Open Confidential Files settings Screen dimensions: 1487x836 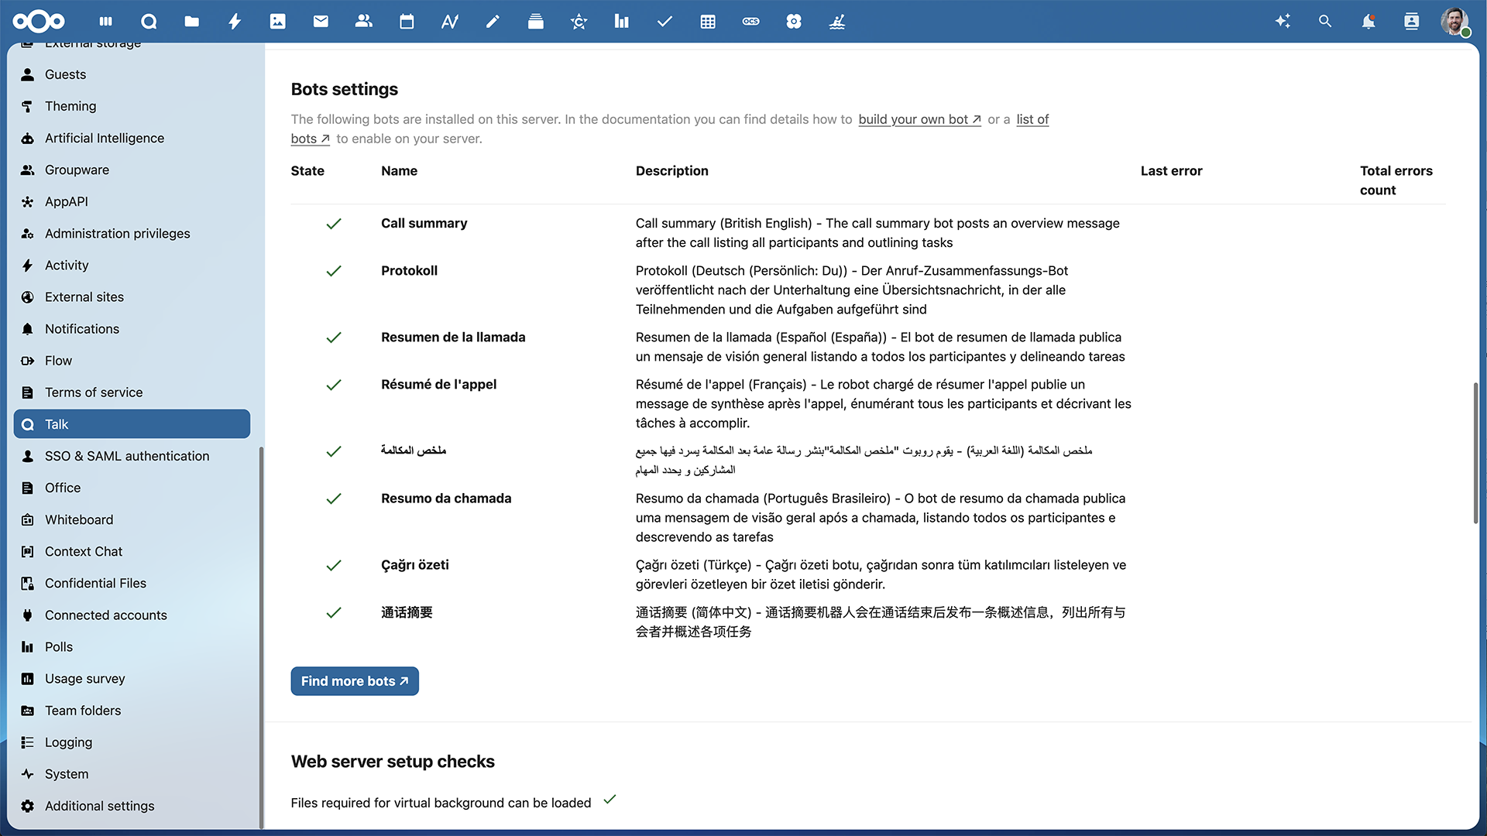[x=132, y=583]
